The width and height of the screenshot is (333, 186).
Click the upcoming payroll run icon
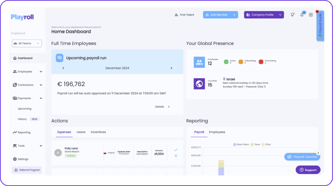(x=60, y=58)
